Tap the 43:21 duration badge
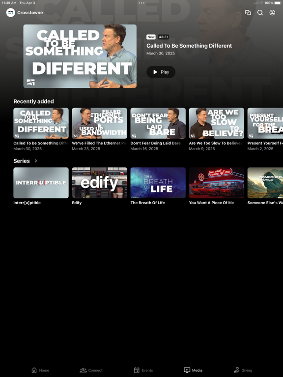 click(x=164, y=37)
